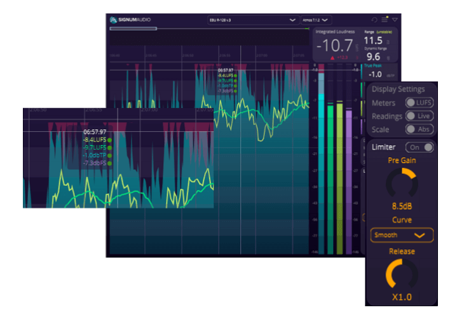The height and width of the screenshot is (317, 464).
Task: Click the Pre Gain knob
Action: tap(402, 184)
